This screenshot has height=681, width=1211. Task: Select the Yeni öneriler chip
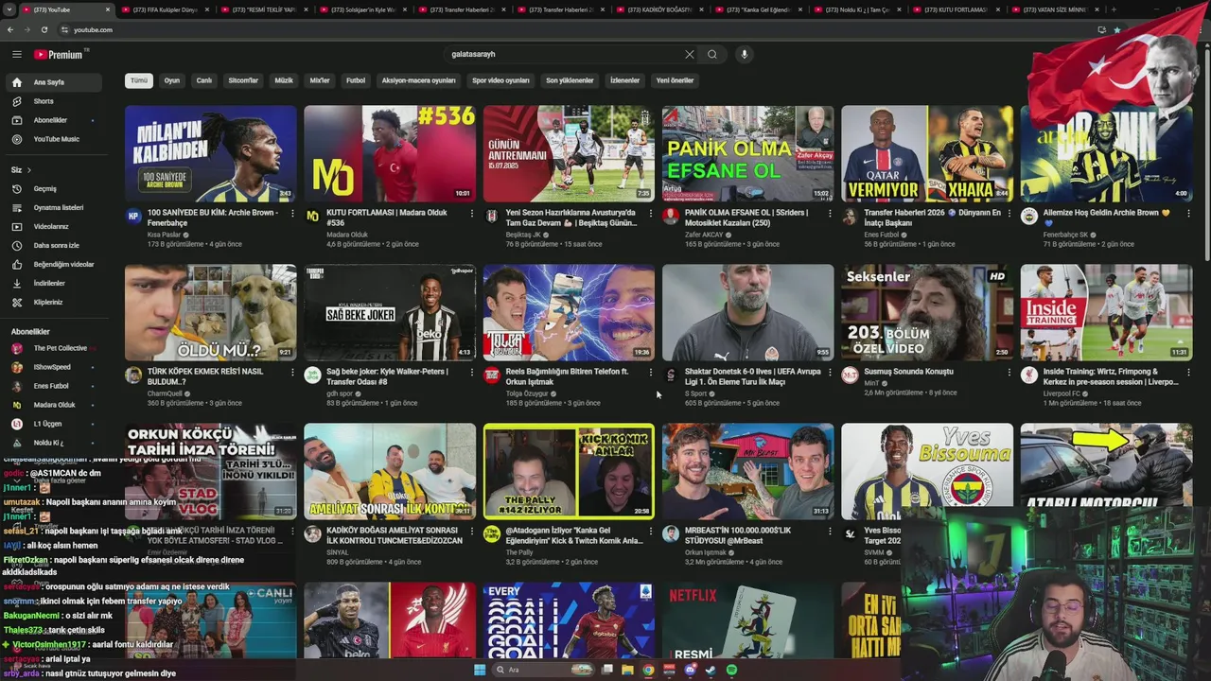point(675,80)
